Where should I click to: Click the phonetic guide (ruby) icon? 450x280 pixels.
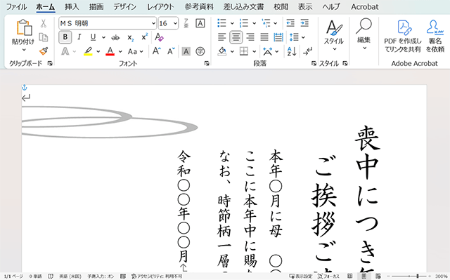(186, 23)
